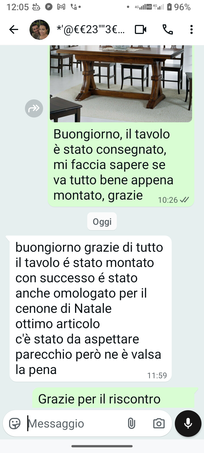Forward the table photo with the arrow icon
The height and width of the screenshot is (453, 204).
point(34,108)
